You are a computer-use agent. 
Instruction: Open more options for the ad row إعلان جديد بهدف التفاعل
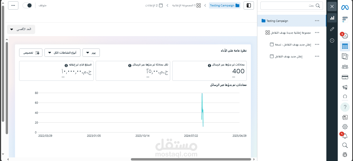coord(317,56)
